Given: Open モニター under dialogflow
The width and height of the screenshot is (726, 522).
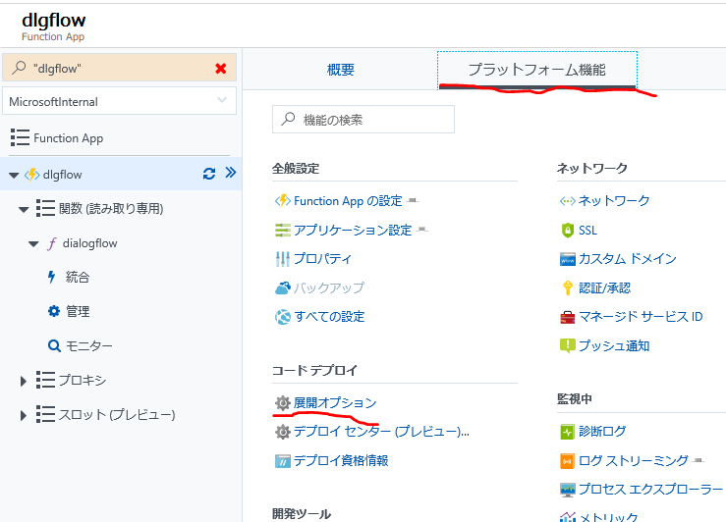Looking at the screenshot, I should click(88, 345).
